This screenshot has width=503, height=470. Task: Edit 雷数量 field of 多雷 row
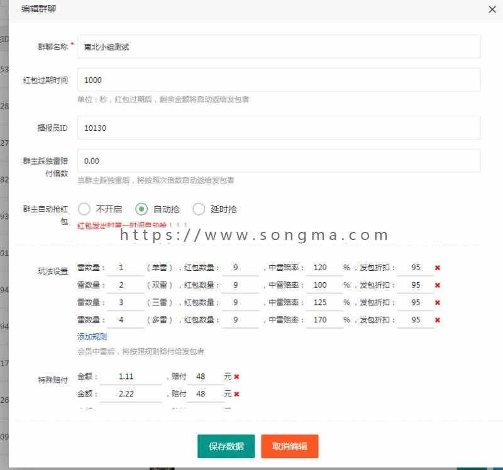[x=126, y=320]
